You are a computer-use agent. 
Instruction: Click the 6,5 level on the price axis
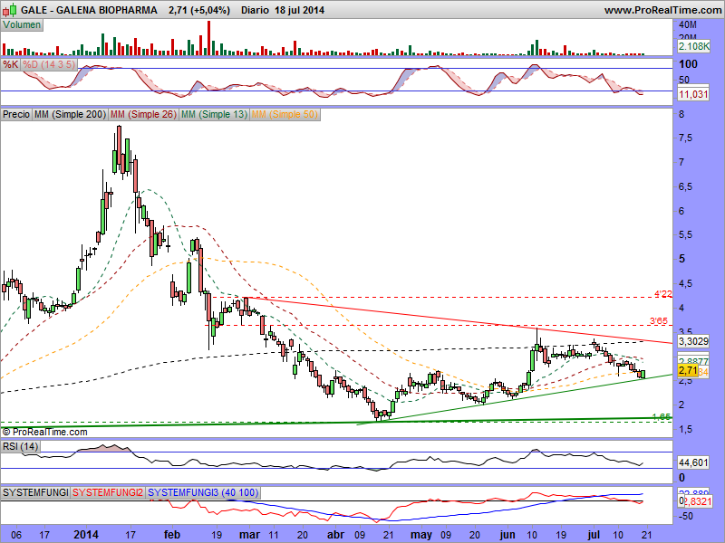pos(685,186)
